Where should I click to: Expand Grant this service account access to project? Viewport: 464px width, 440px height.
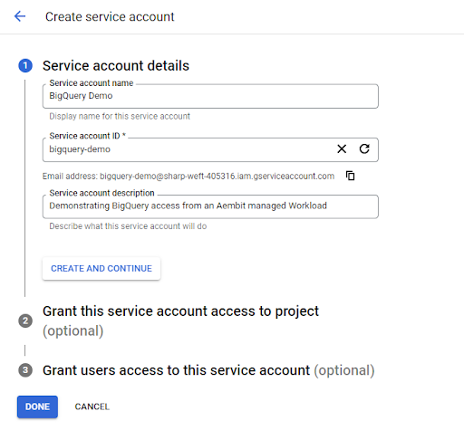tap(180, 320)
